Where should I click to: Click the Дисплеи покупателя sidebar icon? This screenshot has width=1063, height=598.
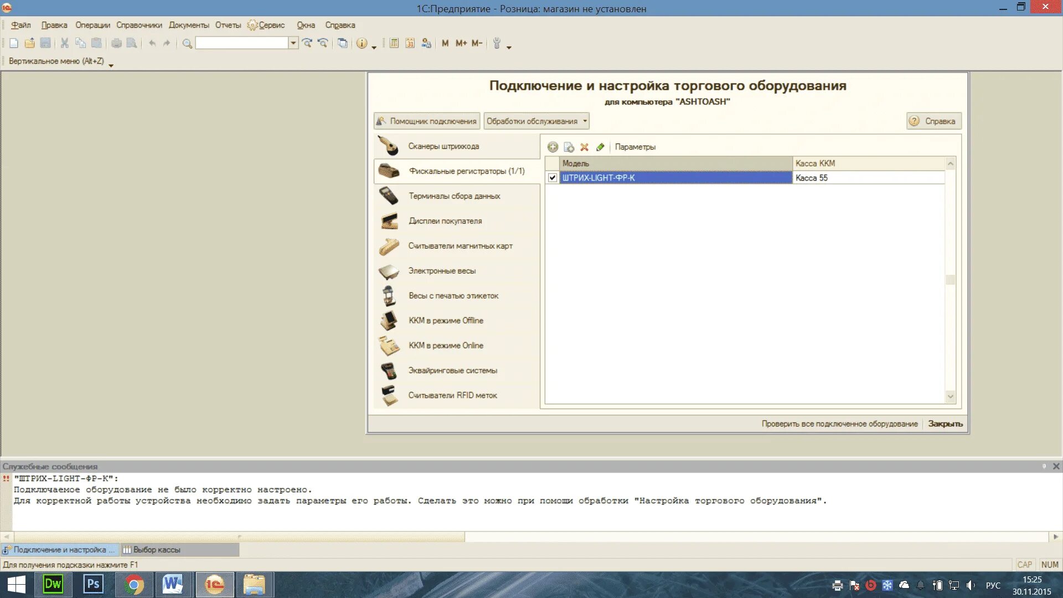[389, 220]
